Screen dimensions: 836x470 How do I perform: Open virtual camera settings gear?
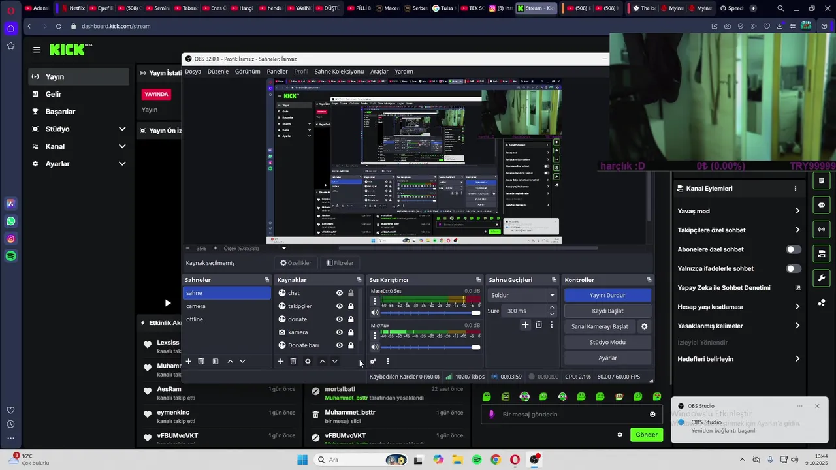(644, 326)
